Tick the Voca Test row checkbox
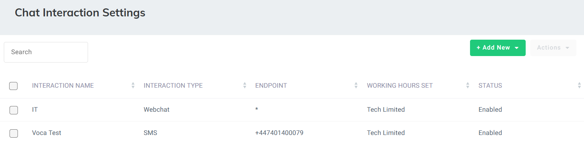Image resolution: width=584 pixels, height=159 pixels. 14,133
